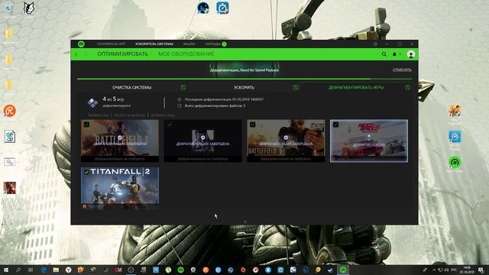This screenshot has height=275, width=489.
Task: Click the 4 из 5 игр counter text
Action: pos(113,99)
